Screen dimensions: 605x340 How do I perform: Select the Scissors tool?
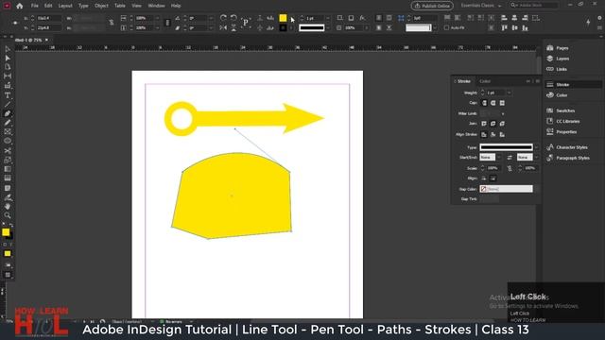pyautogui.click(x=8, y=151)
